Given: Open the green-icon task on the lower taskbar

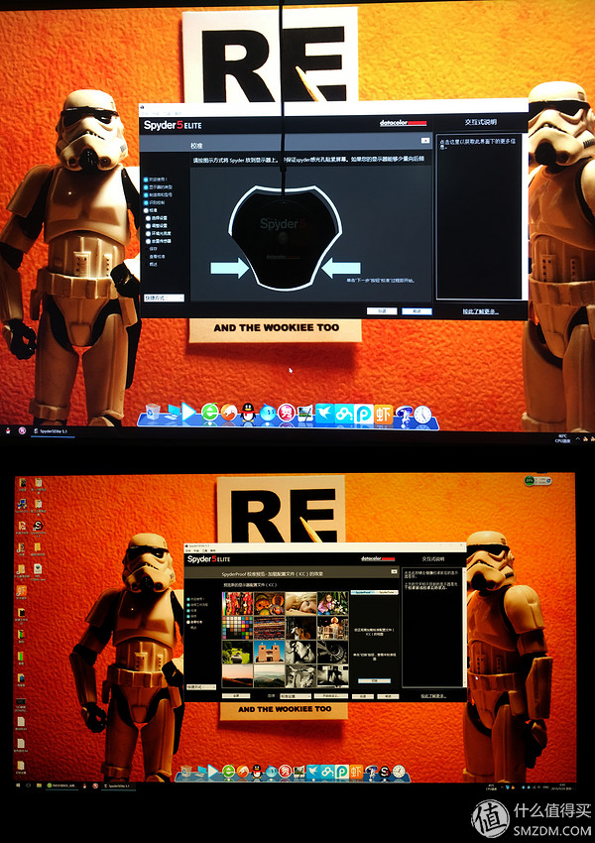Looking at the screenshot, I should (x=60, y=785).
